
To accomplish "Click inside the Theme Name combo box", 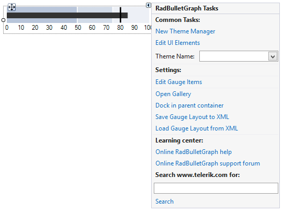I will [239, 56].
